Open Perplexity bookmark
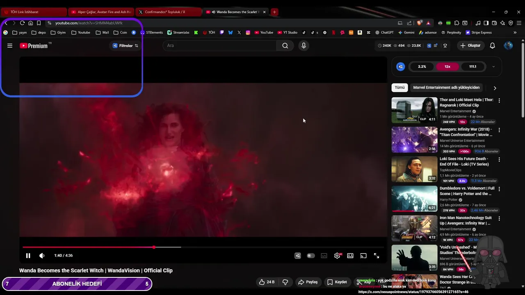Viewport: 525px width, 295px height. (x=451, y=32)
